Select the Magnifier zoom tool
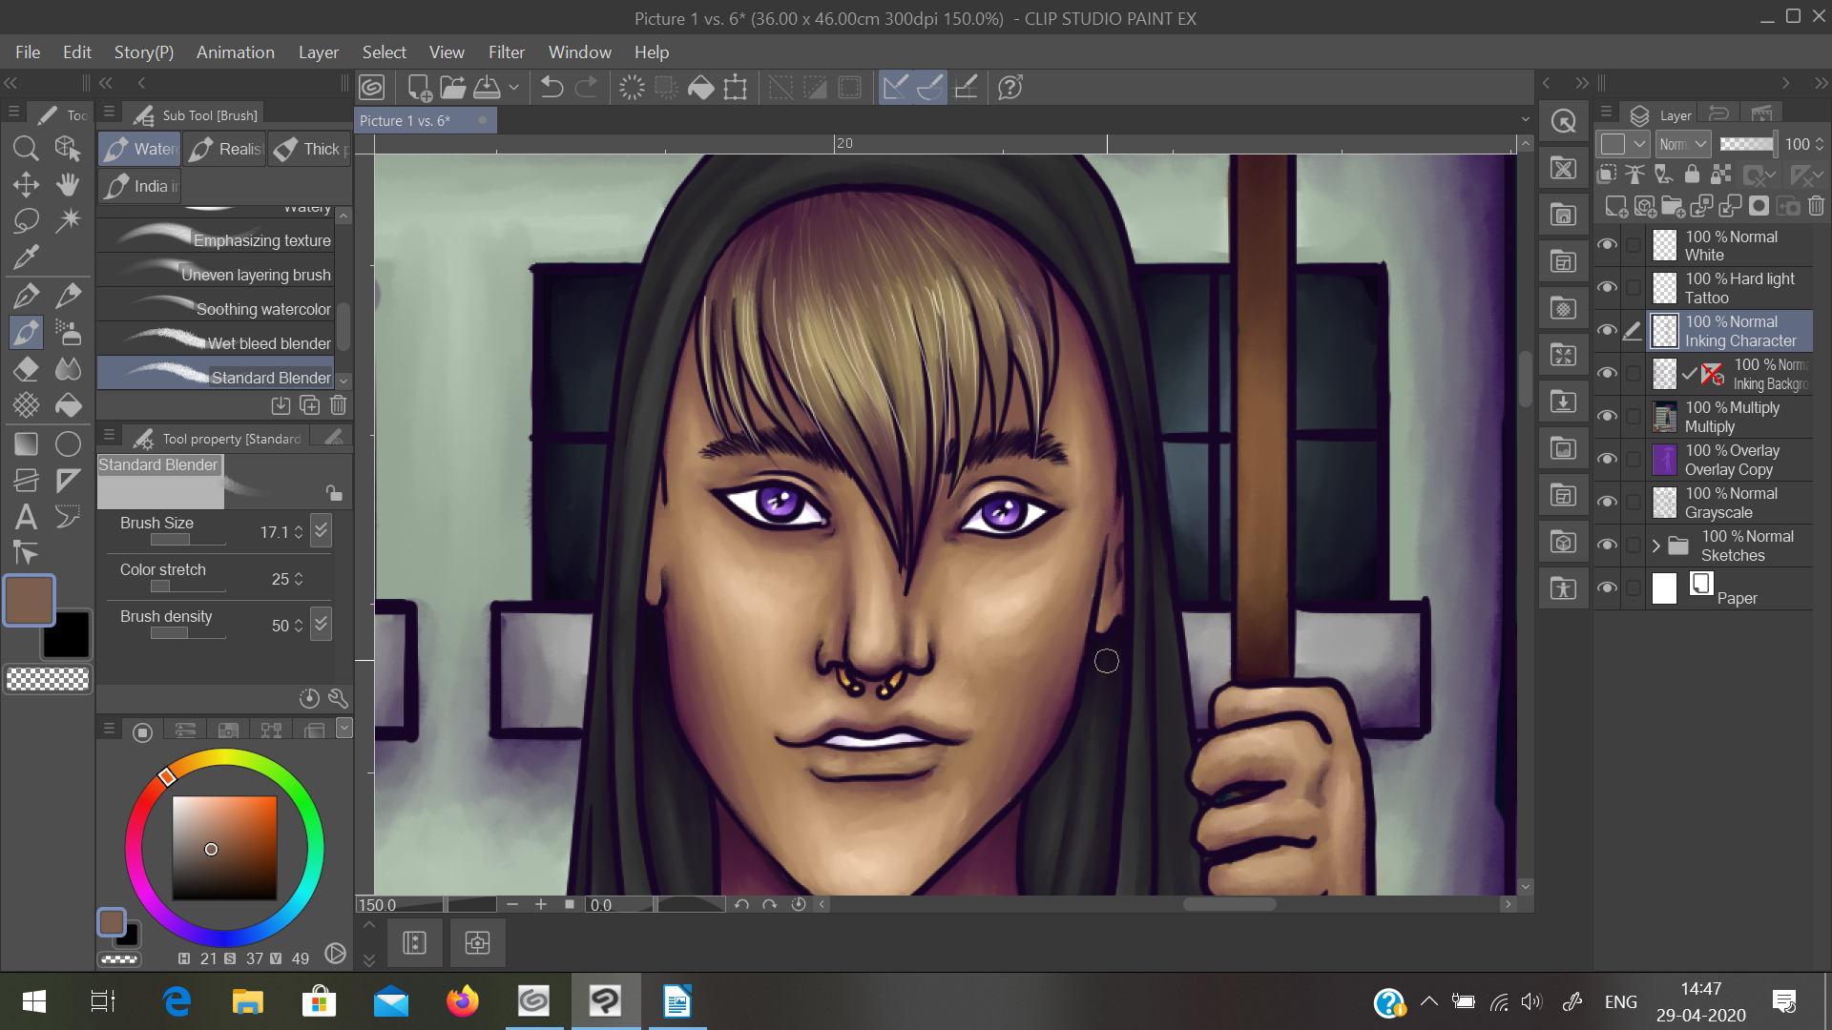 click(x=26, y=148)
